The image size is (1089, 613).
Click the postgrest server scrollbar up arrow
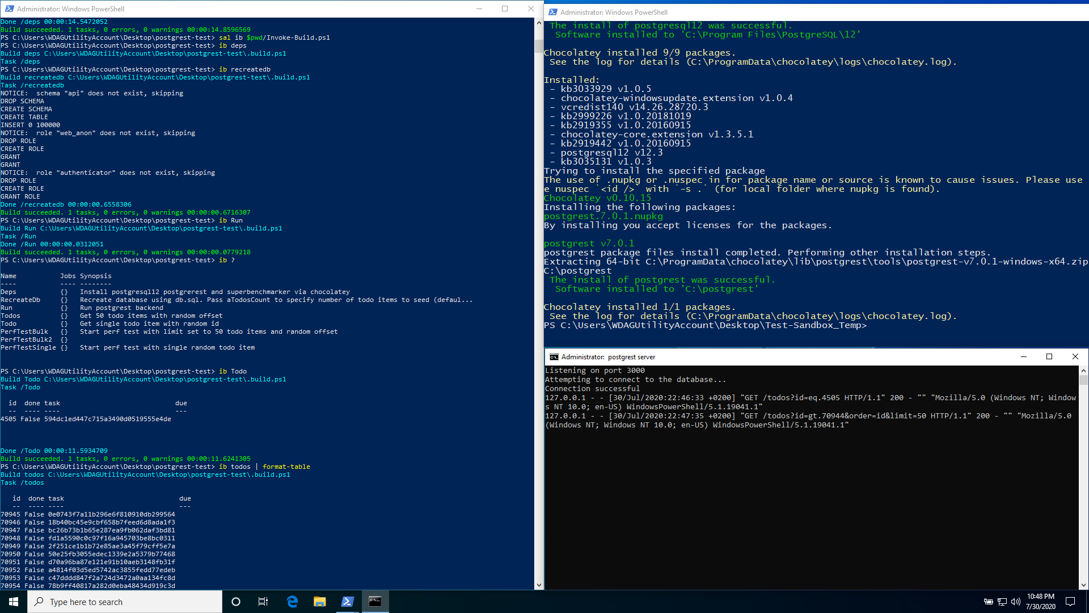pyautogui.click(x=1083, y=371)
